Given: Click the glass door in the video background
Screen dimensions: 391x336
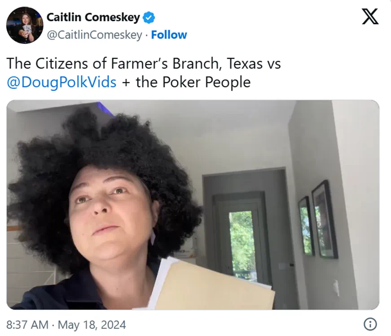Looking at the screenshot, I should 242,239.
